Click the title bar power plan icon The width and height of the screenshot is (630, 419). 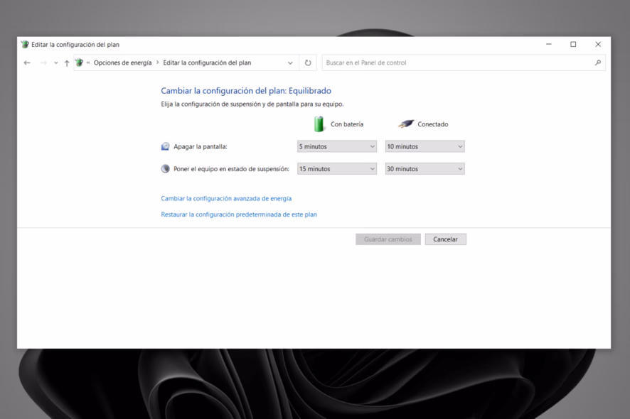pos(25,44)
